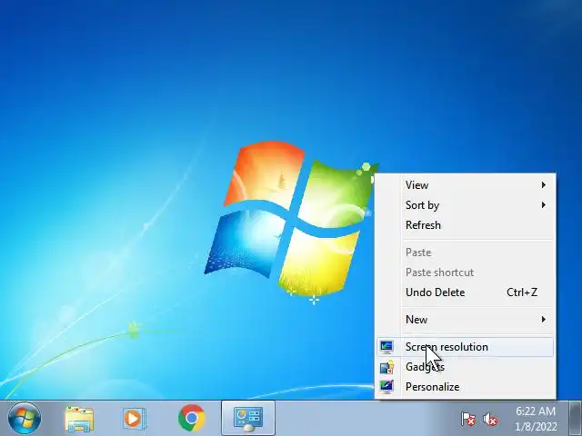Open the Windows Start menu orb
582x436 pixels.
[25, 419]
